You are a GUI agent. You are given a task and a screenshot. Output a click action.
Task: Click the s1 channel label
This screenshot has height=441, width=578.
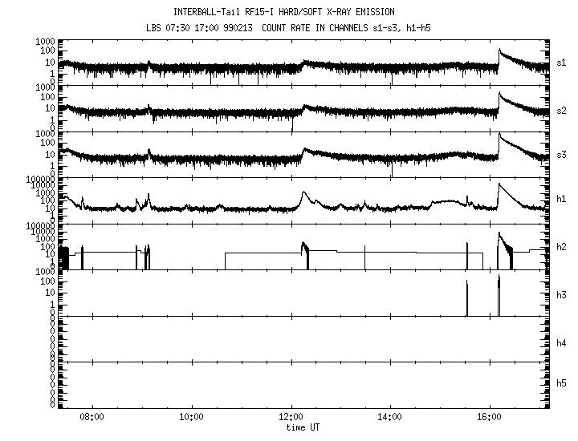(x=562, y=61)
